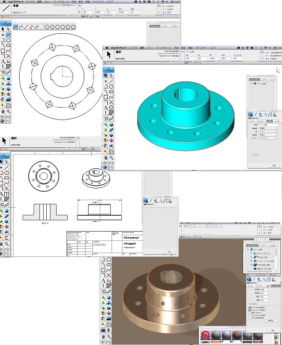Click the Apply button in the copper render inspector
The height and width of the screenshot is (345, 282).
coord(273,330)
